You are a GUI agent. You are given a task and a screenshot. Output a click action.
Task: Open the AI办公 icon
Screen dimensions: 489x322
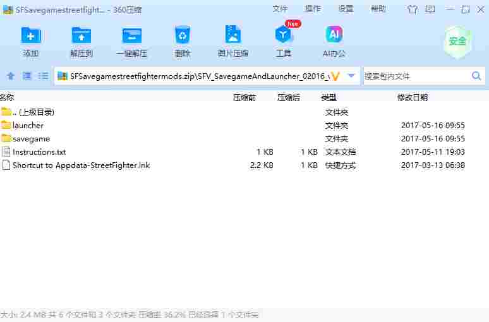pos(334,35)
